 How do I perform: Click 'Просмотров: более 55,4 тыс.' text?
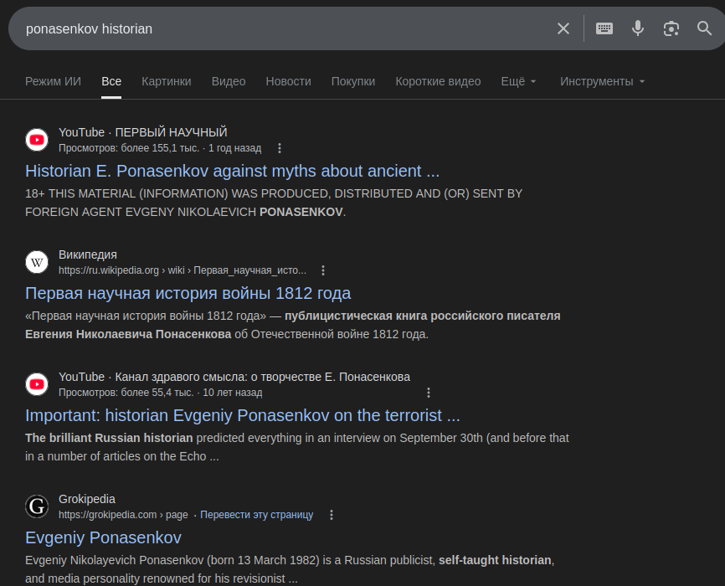pyautogui.click(x=126, y=393)
